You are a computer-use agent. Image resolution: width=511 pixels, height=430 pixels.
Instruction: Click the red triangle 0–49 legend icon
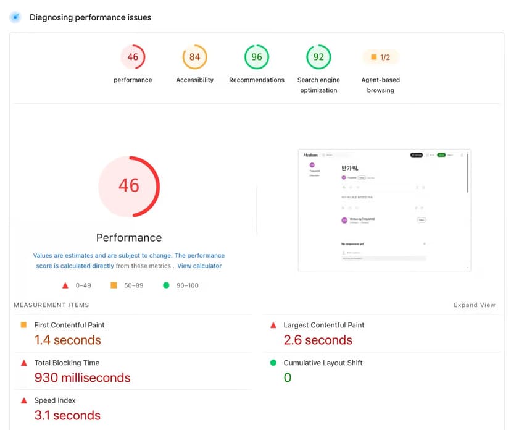pos(65,285)
